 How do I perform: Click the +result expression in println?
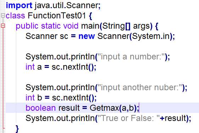173,118
